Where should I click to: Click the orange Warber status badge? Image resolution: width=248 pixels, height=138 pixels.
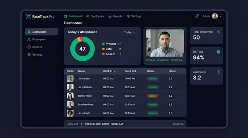(152, 96)
